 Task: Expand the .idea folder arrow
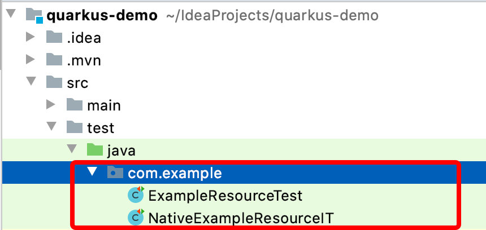pos(30,37)
